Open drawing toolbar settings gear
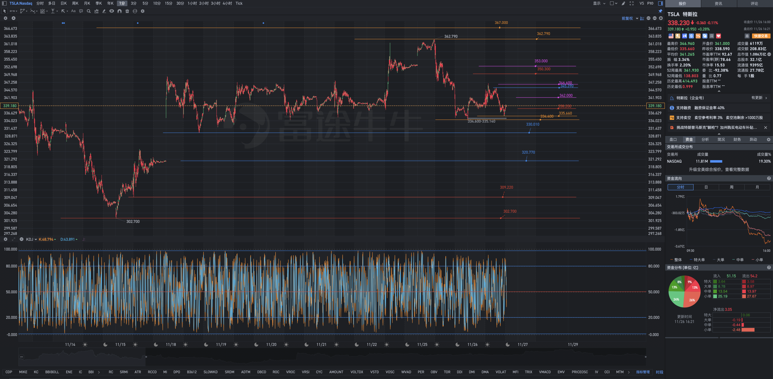This screenshot has width=773, height=379. (143, 11)
